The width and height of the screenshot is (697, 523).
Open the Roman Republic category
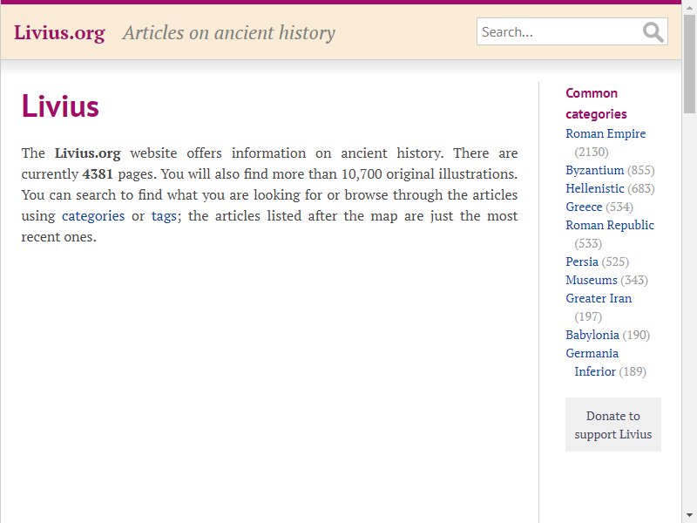[x=609, y=225]
